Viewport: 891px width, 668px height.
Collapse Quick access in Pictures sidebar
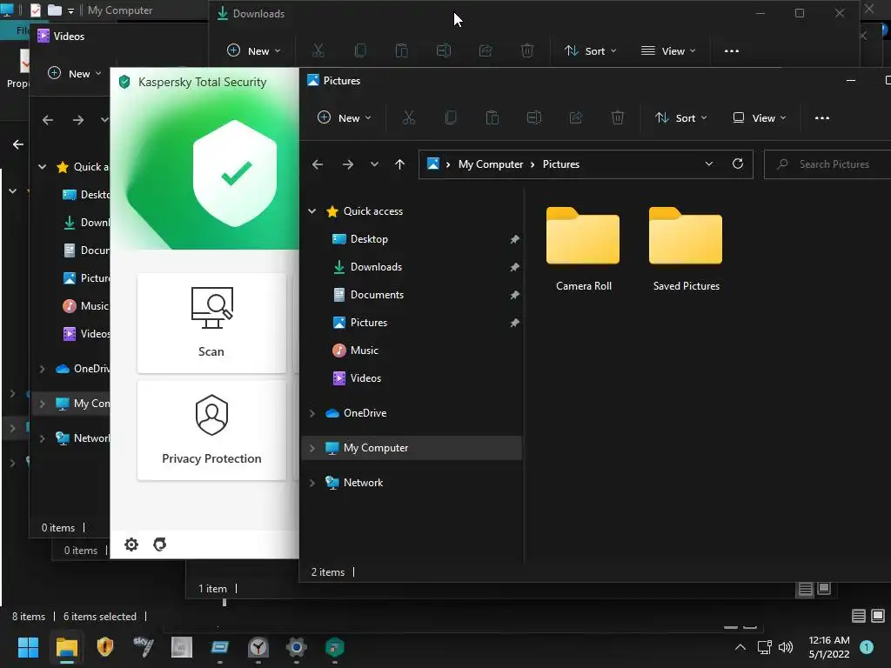312,210
